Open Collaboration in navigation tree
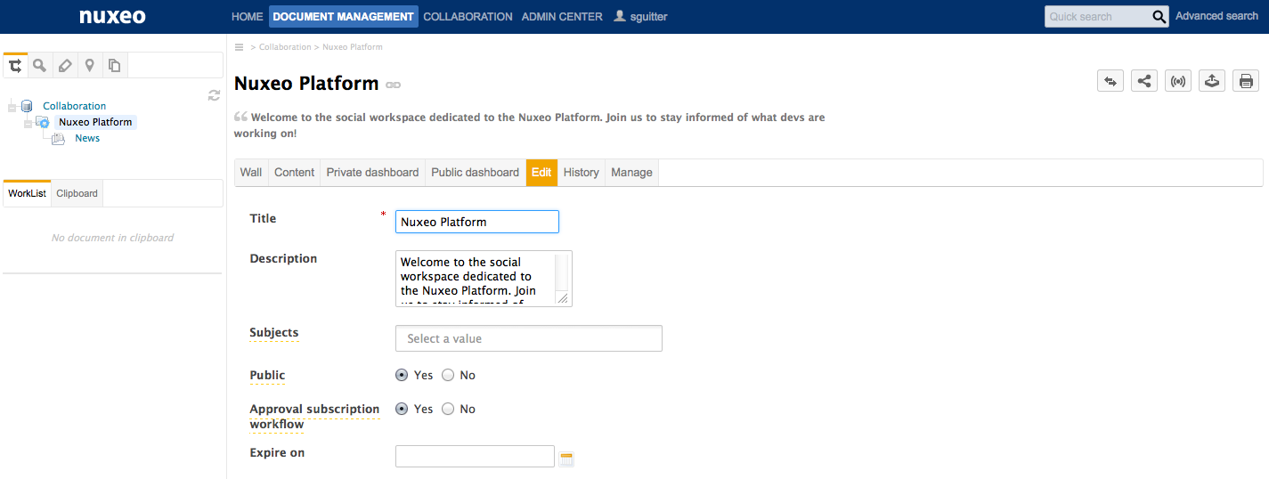Image resolution: width=1269 pixels, height=479 pixels. pos(75,106)
